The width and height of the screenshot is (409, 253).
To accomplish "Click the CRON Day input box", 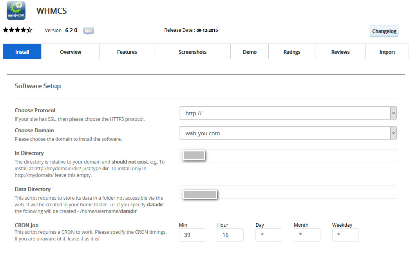I will click(x=269, y=235).
